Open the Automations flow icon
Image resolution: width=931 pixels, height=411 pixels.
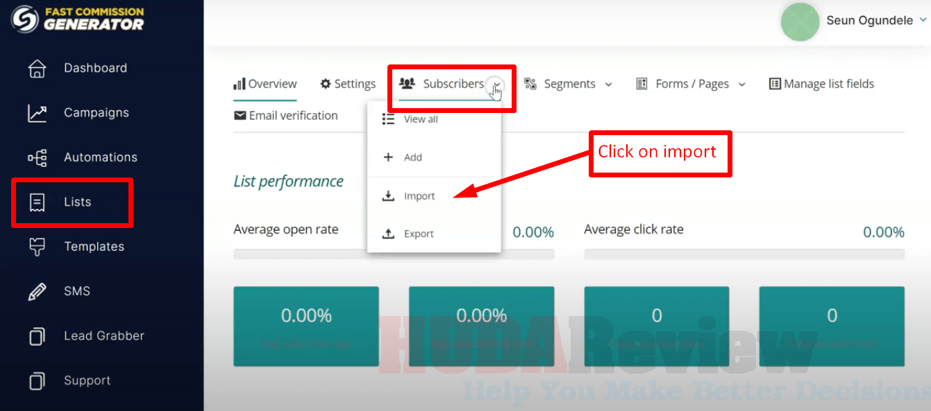coord(36,157)
